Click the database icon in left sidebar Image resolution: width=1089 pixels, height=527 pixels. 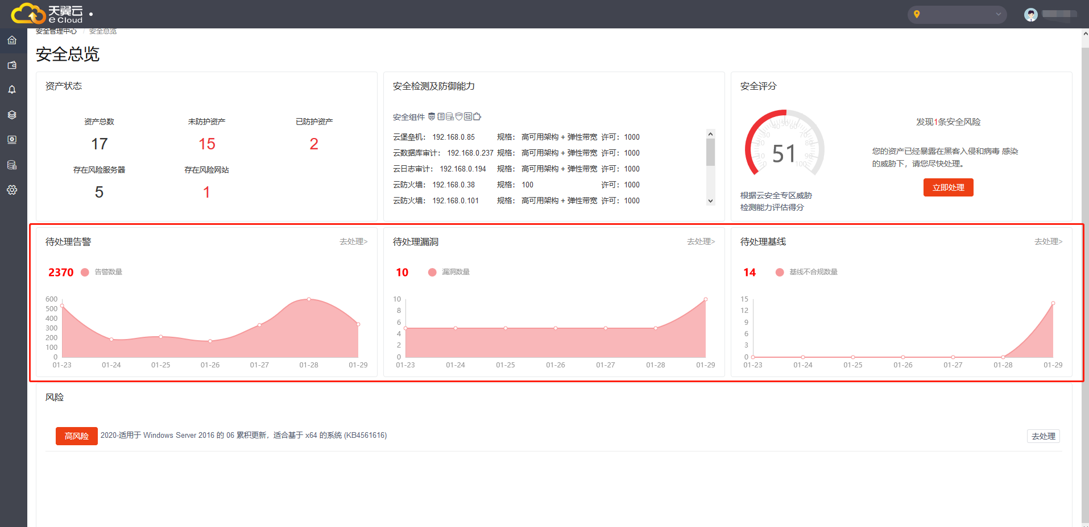12,165
